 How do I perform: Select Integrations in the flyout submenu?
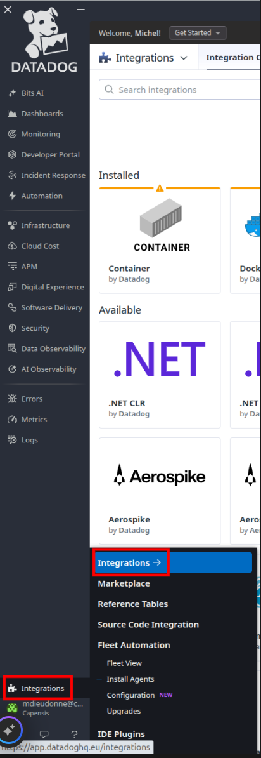173,562
